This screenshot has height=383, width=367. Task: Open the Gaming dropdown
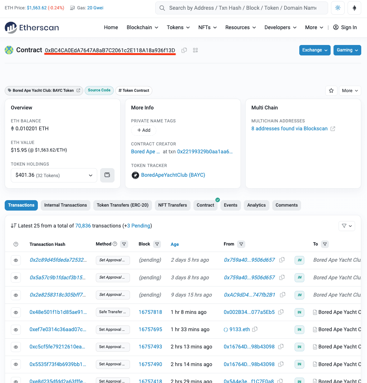click(347, 50)
